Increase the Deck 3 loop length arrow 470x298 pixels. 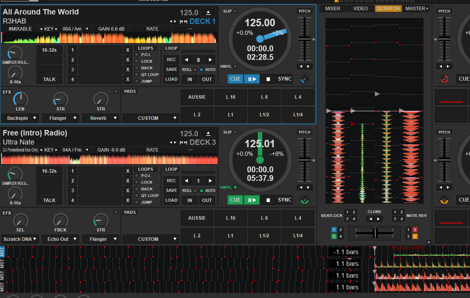click(x=211, y=181)
